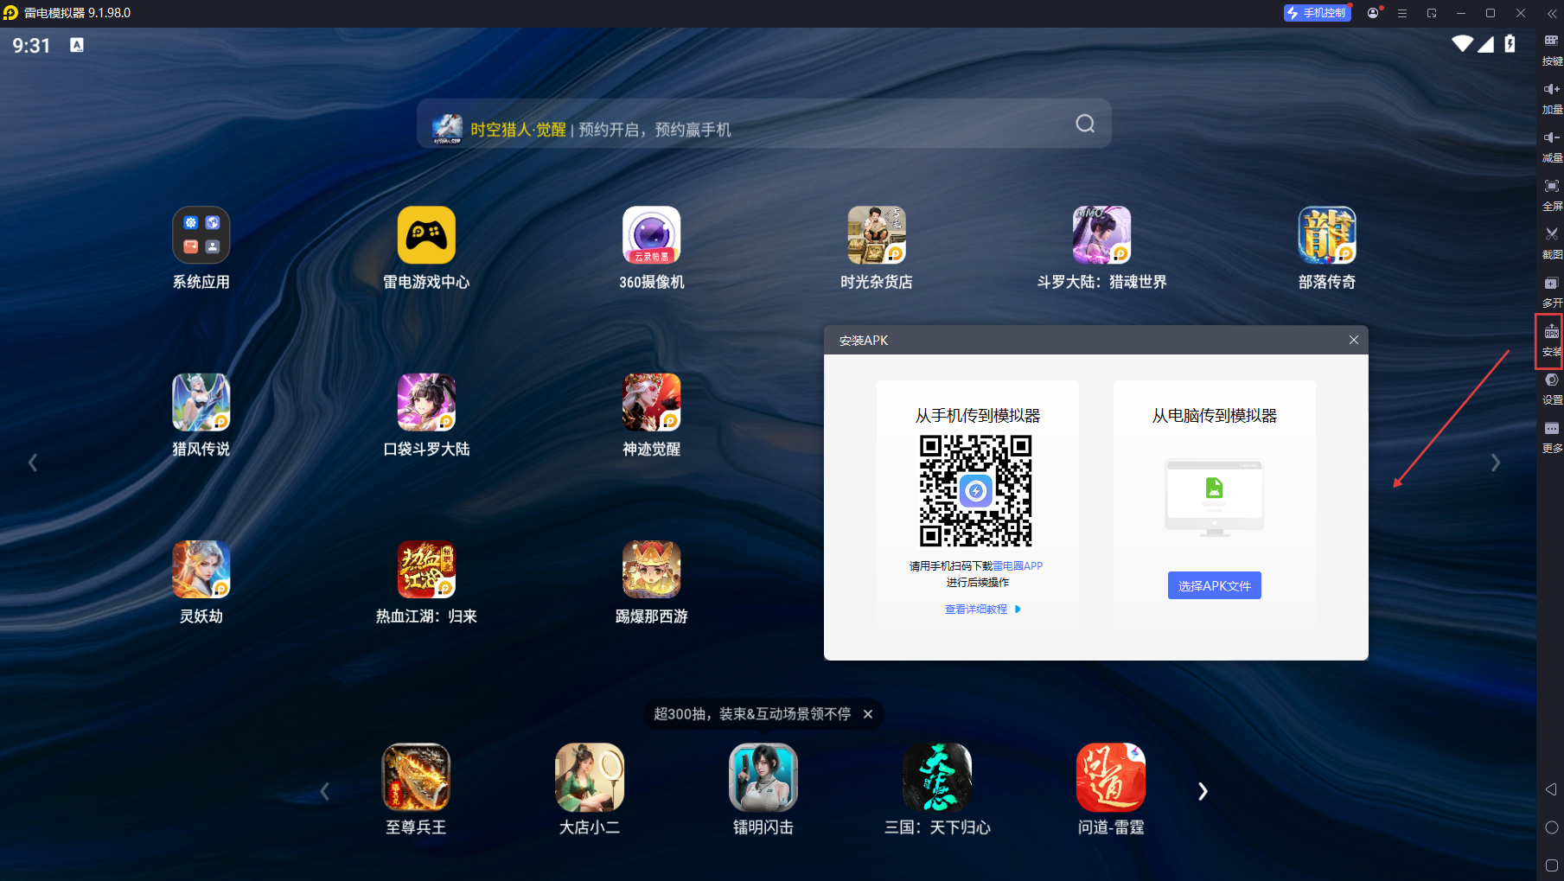Launch 时光杂货店 game
This screenshot has width=1564, height=881.
pyautogui.click(x=877, y=235)
